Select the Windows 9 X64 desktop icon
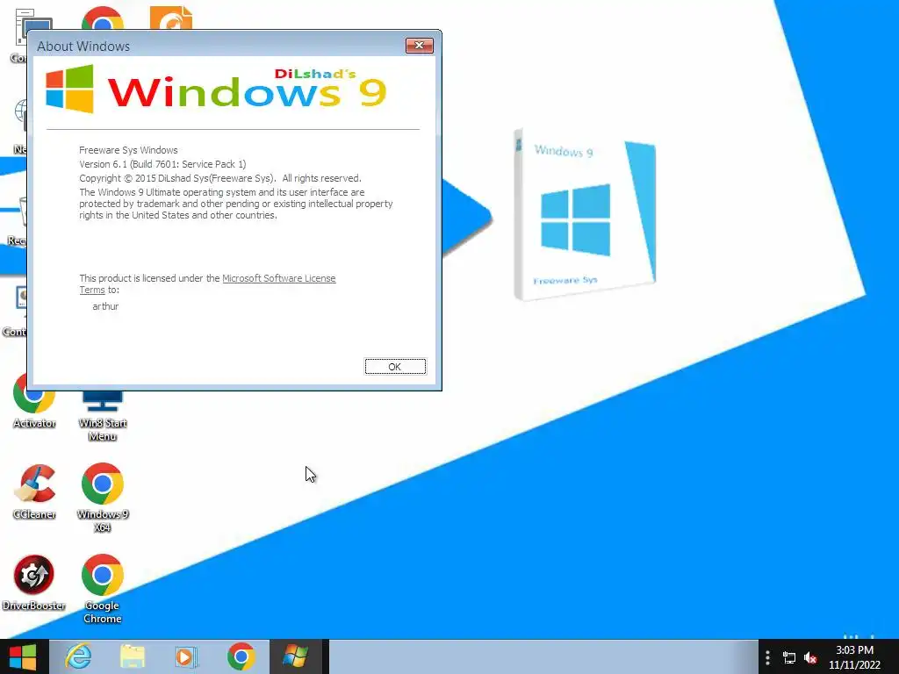Viewport: 899px width, 674px height. [x=102, y=498]
